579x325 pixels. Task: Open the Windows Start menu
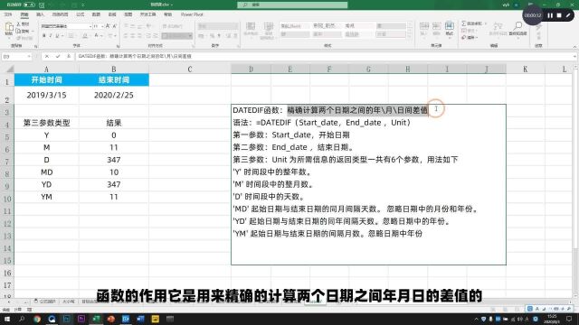(x=7, y=319)
